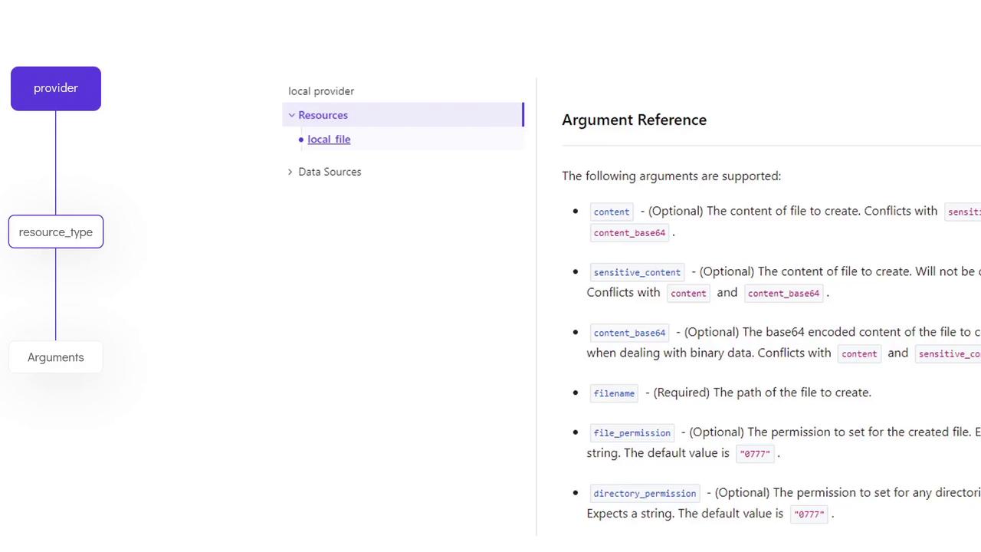This screenshot has height=552, width=981.
Task: Collapse the Resources section chevron
Action: click(x=291, y=115)
